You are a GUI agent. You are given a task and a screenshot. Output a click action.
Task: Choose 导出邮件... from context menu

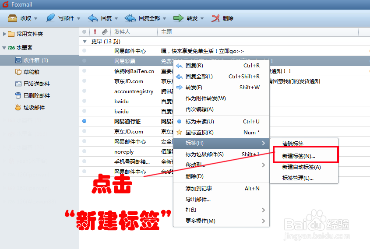point(221,200)
